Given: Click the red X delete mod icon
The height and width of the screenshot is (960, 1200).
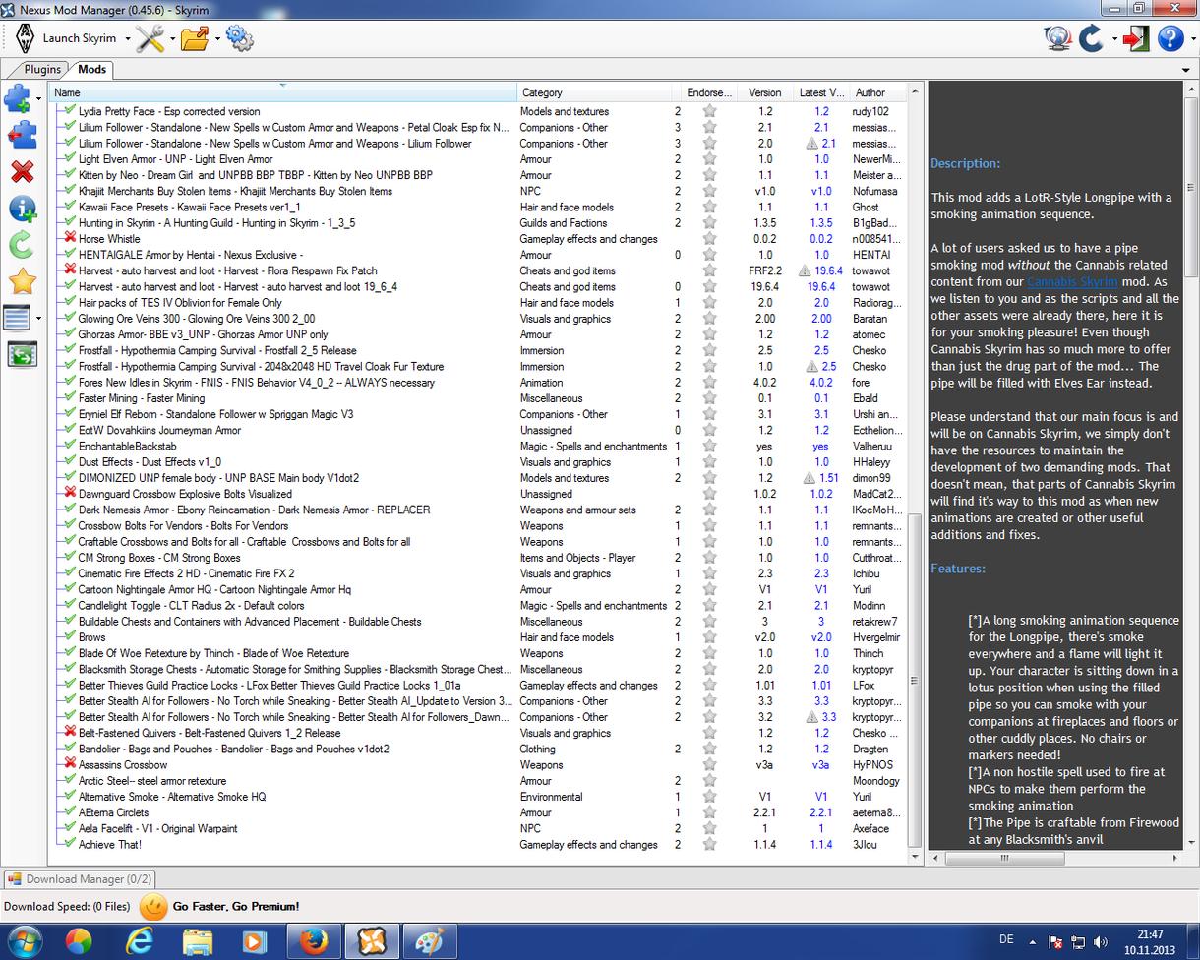Looking at the screenshot, I should pos(22,172).
